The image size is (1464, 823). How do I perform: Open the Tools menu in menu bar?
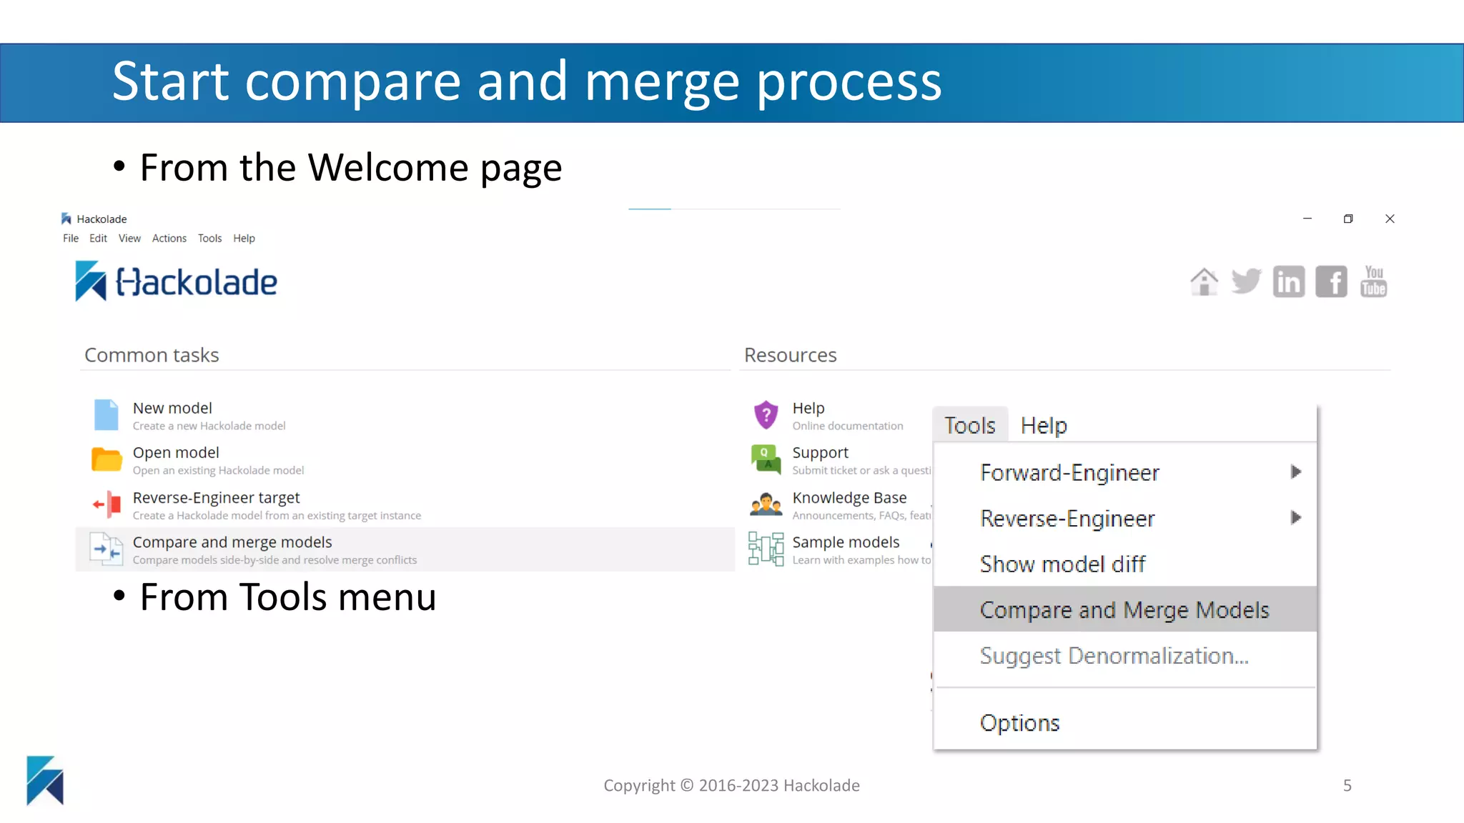coord(209,239)
